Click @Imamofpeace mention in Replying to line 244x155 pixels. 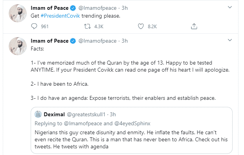pyautogui.click(x=83, y=123)
